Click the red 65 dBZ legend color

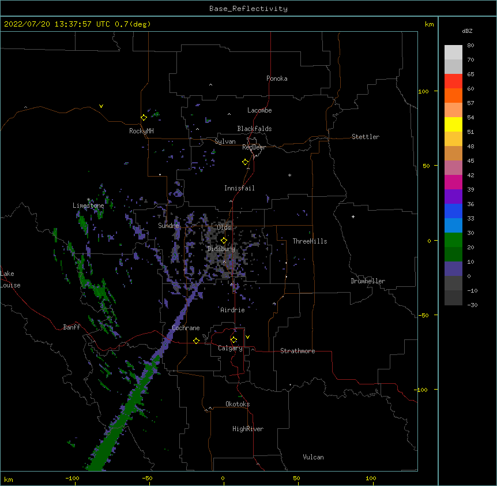coord(453,81)
